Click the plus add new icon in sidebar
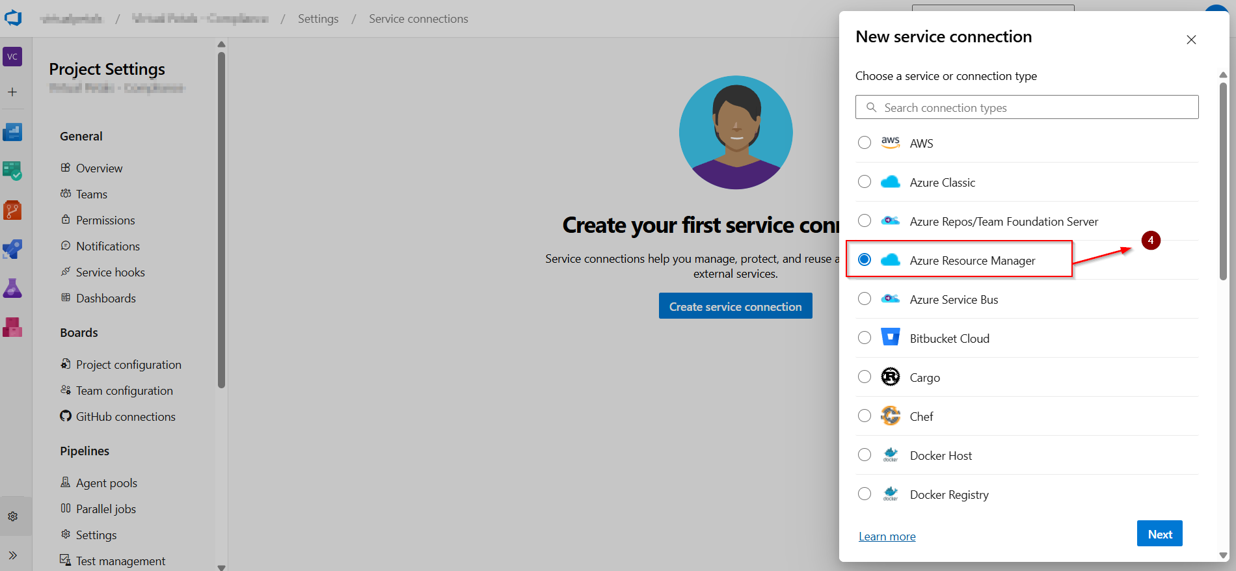The height and width of the screenshot is (571, 1236). click(x=12, y=92)
